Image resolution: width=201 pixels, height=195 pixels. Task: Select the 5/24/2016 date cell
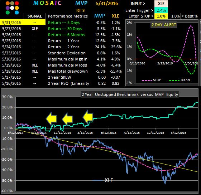coord(11,47)
